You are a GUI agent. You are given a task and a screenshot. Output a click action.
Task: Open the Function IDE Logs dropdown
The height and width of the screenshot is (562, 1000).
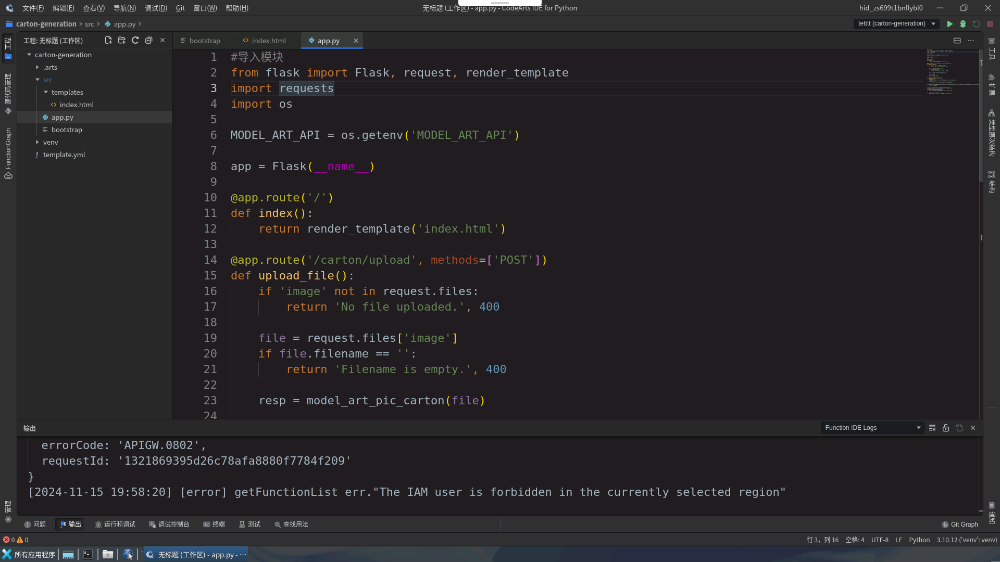point(872,428)
